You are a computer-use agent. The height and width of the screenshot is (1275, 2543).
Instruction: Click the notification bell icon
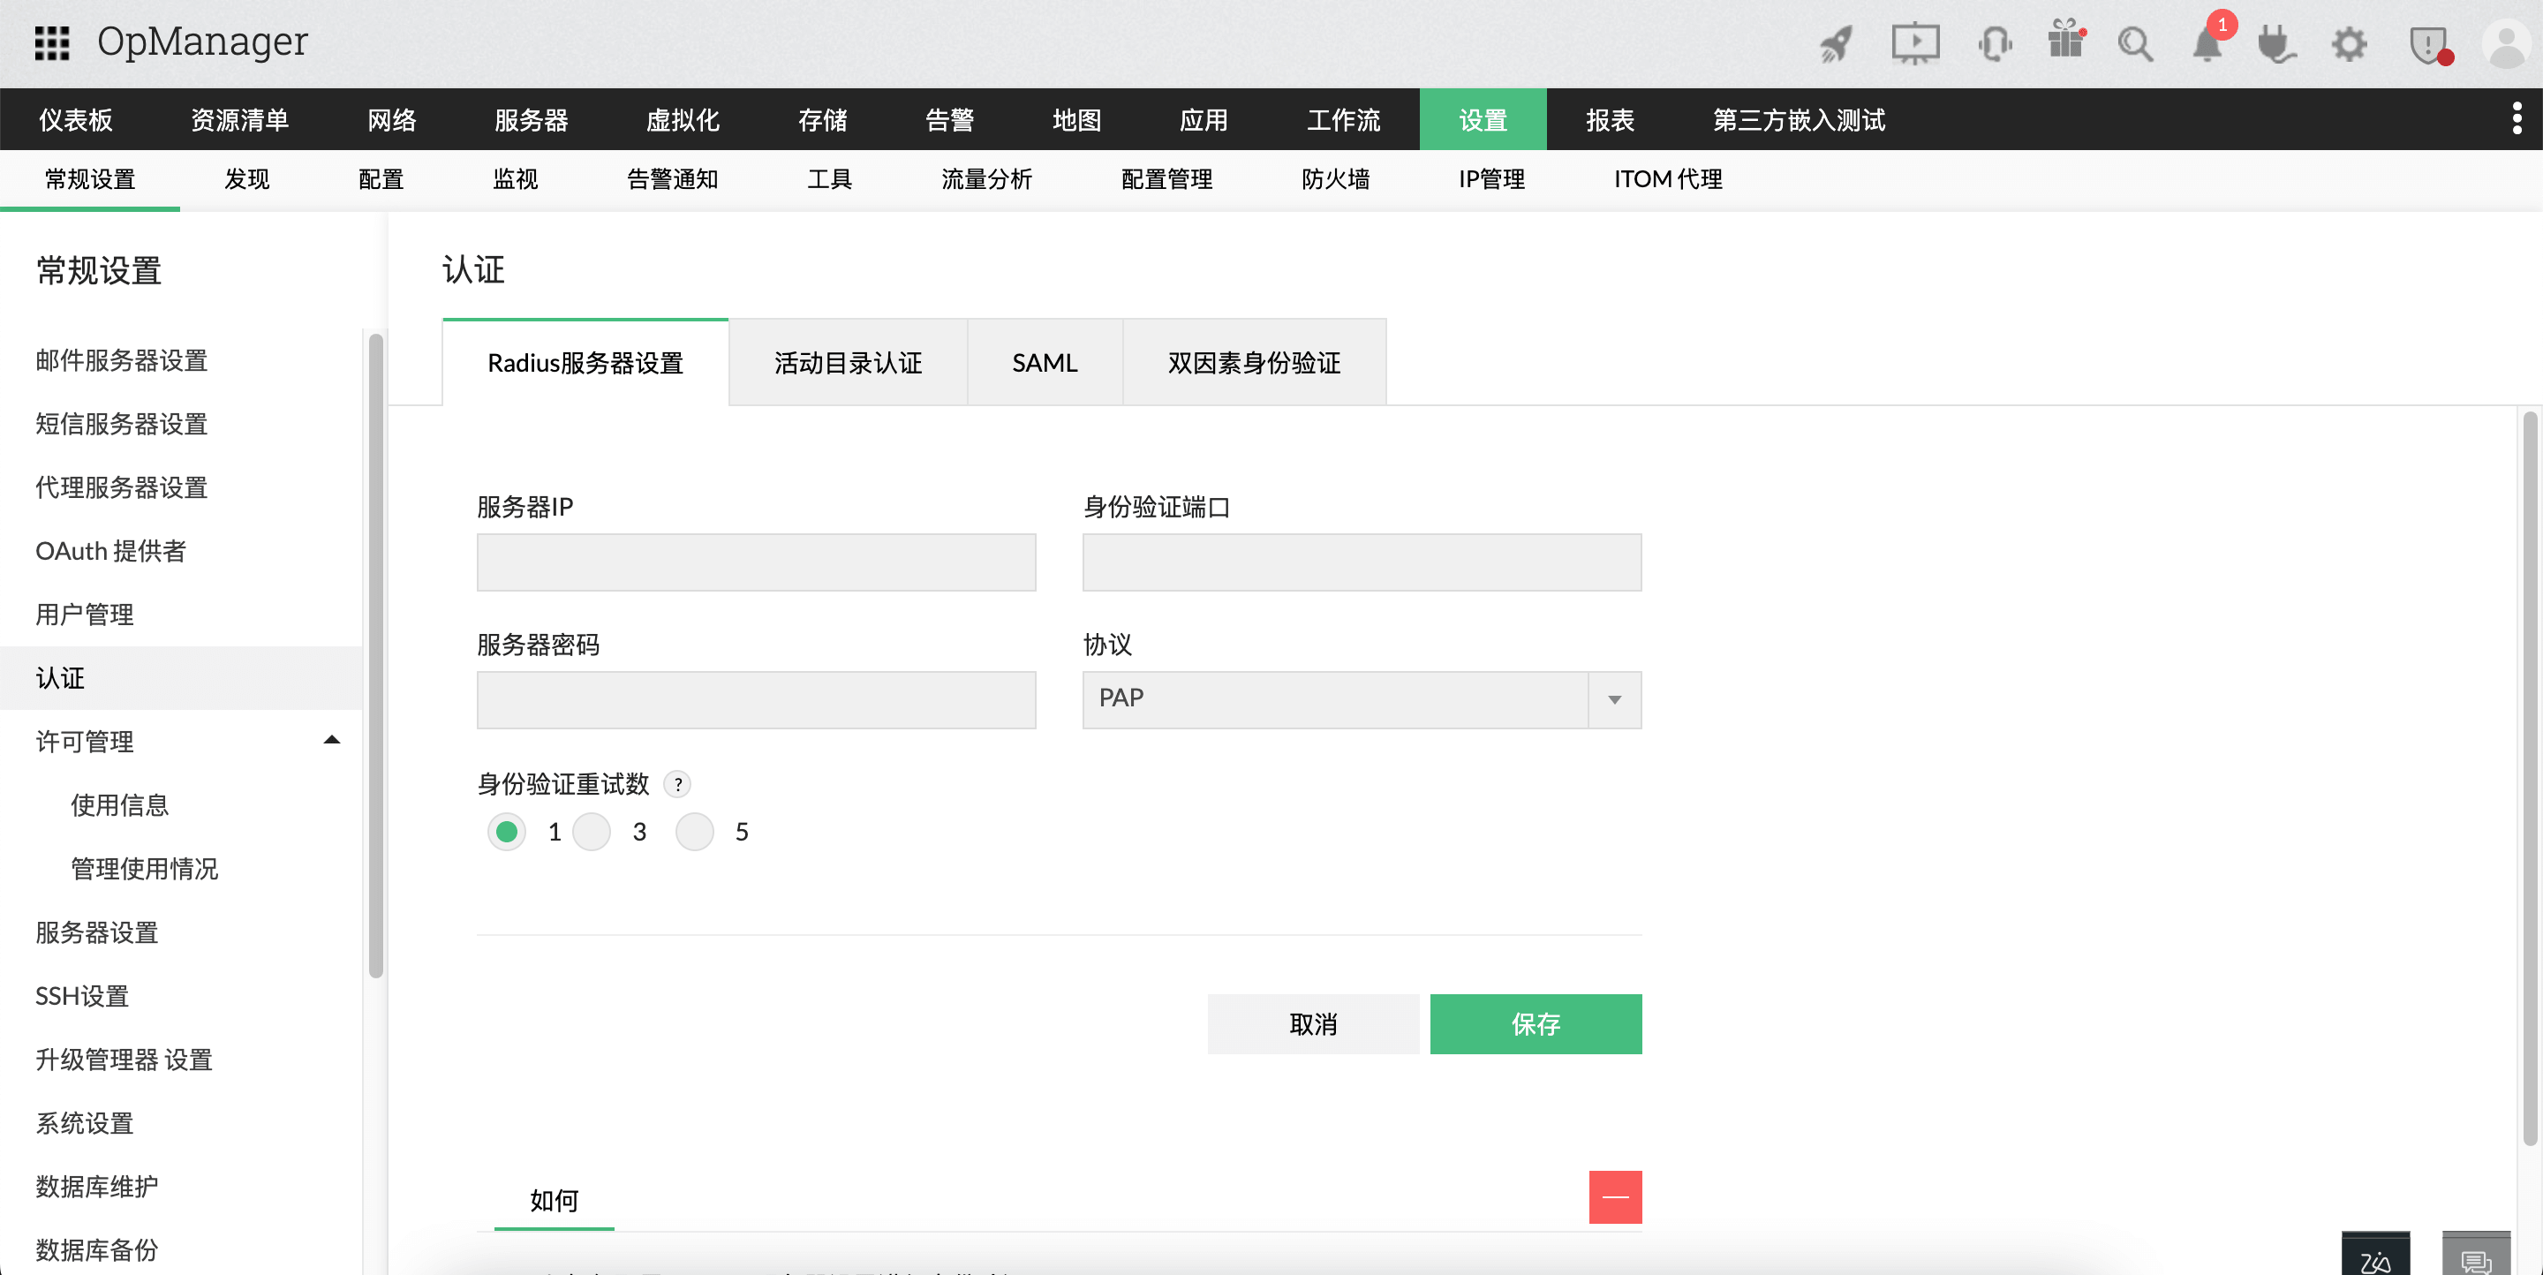point(2208,43)
